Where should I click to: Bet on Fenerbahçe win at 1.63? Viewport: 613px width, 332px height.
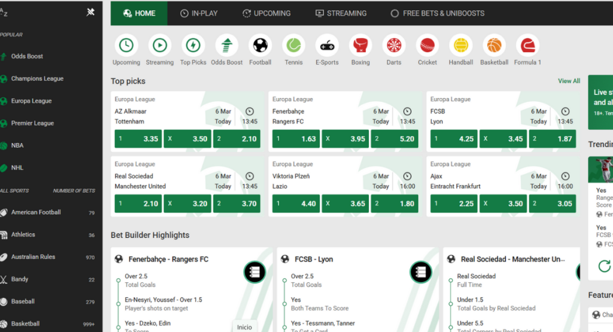point(296,139)
